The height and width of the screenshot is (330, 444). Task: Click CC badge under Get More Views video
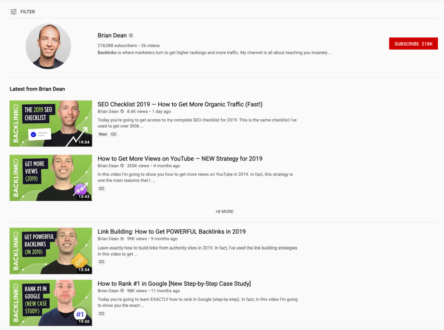click(102, 189)
